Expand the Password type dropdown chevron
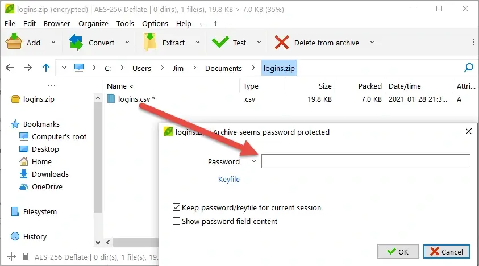The height and width of the screenshot is (266, 479). coord(253,161)
